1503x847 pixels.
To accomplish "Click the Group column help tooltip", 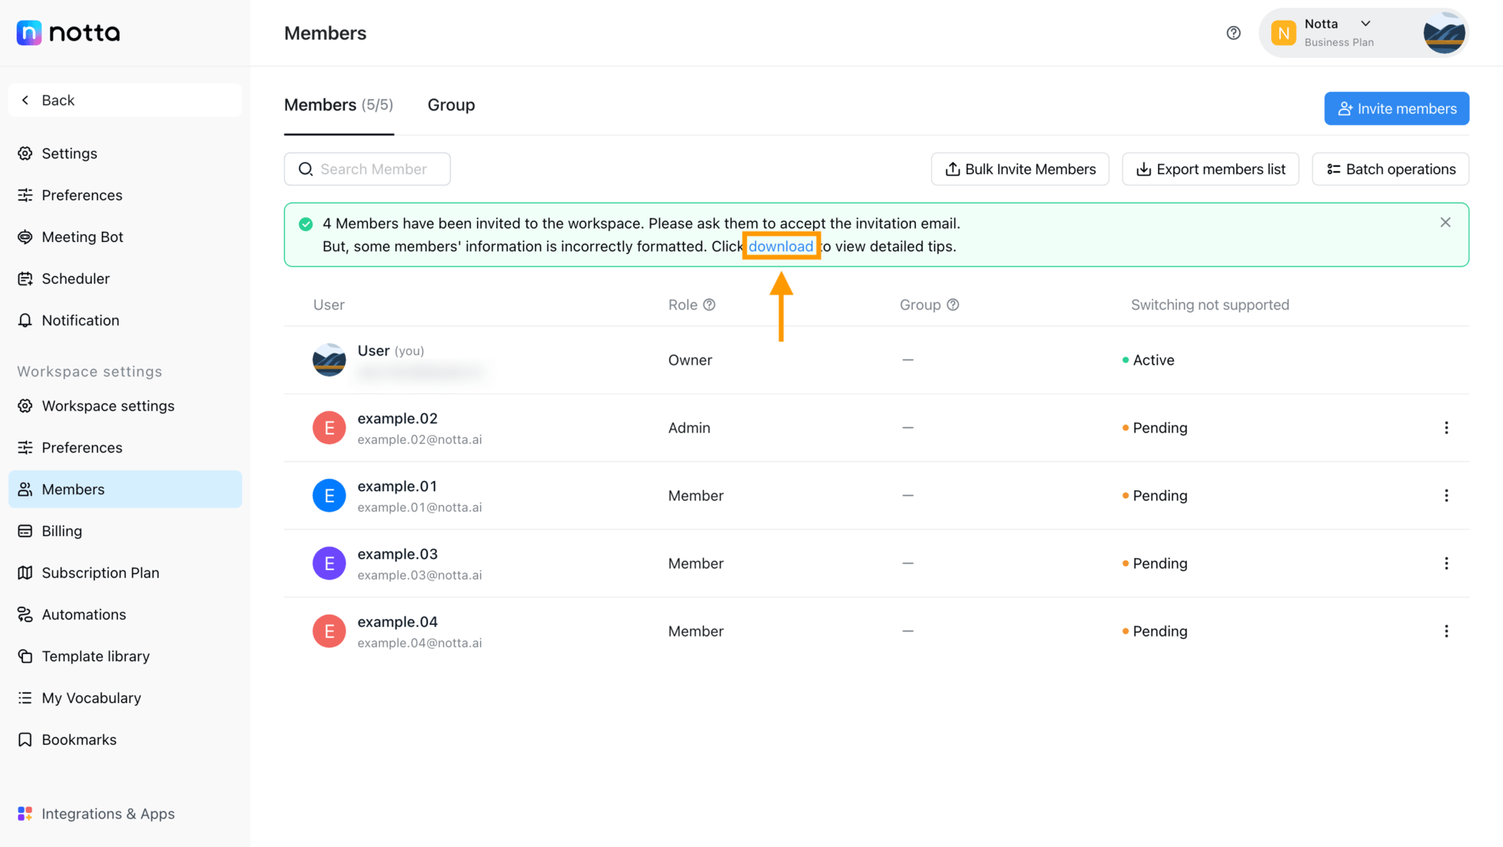I will tap(953, 304).
